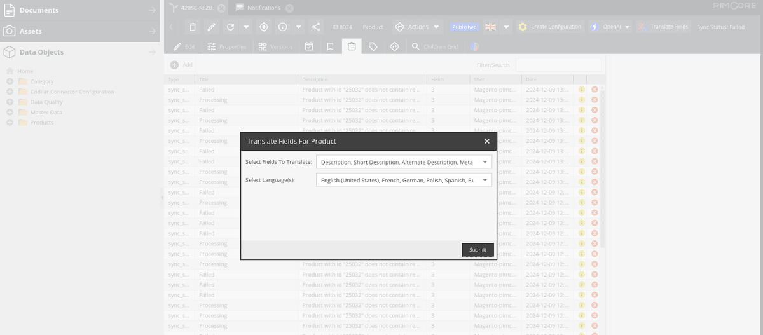Switch to the Notifications tab
The image size is (763, 335).
pyautogui.click(x=264, y=8)
